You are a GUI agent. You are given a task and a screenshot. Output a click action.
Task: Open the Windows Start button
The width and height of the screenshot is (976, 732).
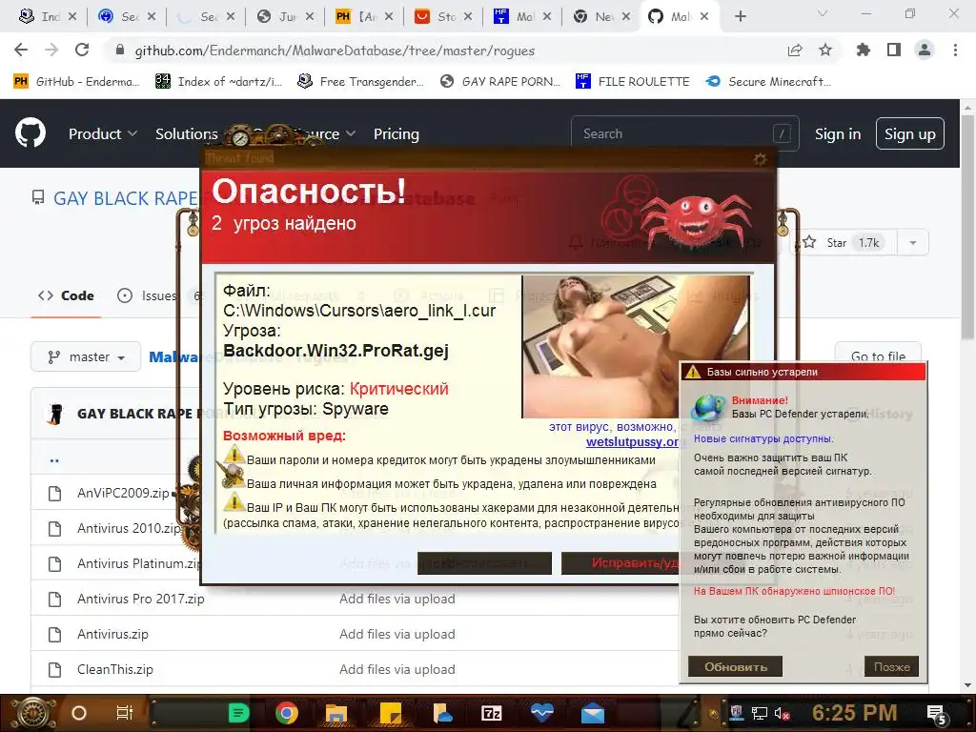32,713
